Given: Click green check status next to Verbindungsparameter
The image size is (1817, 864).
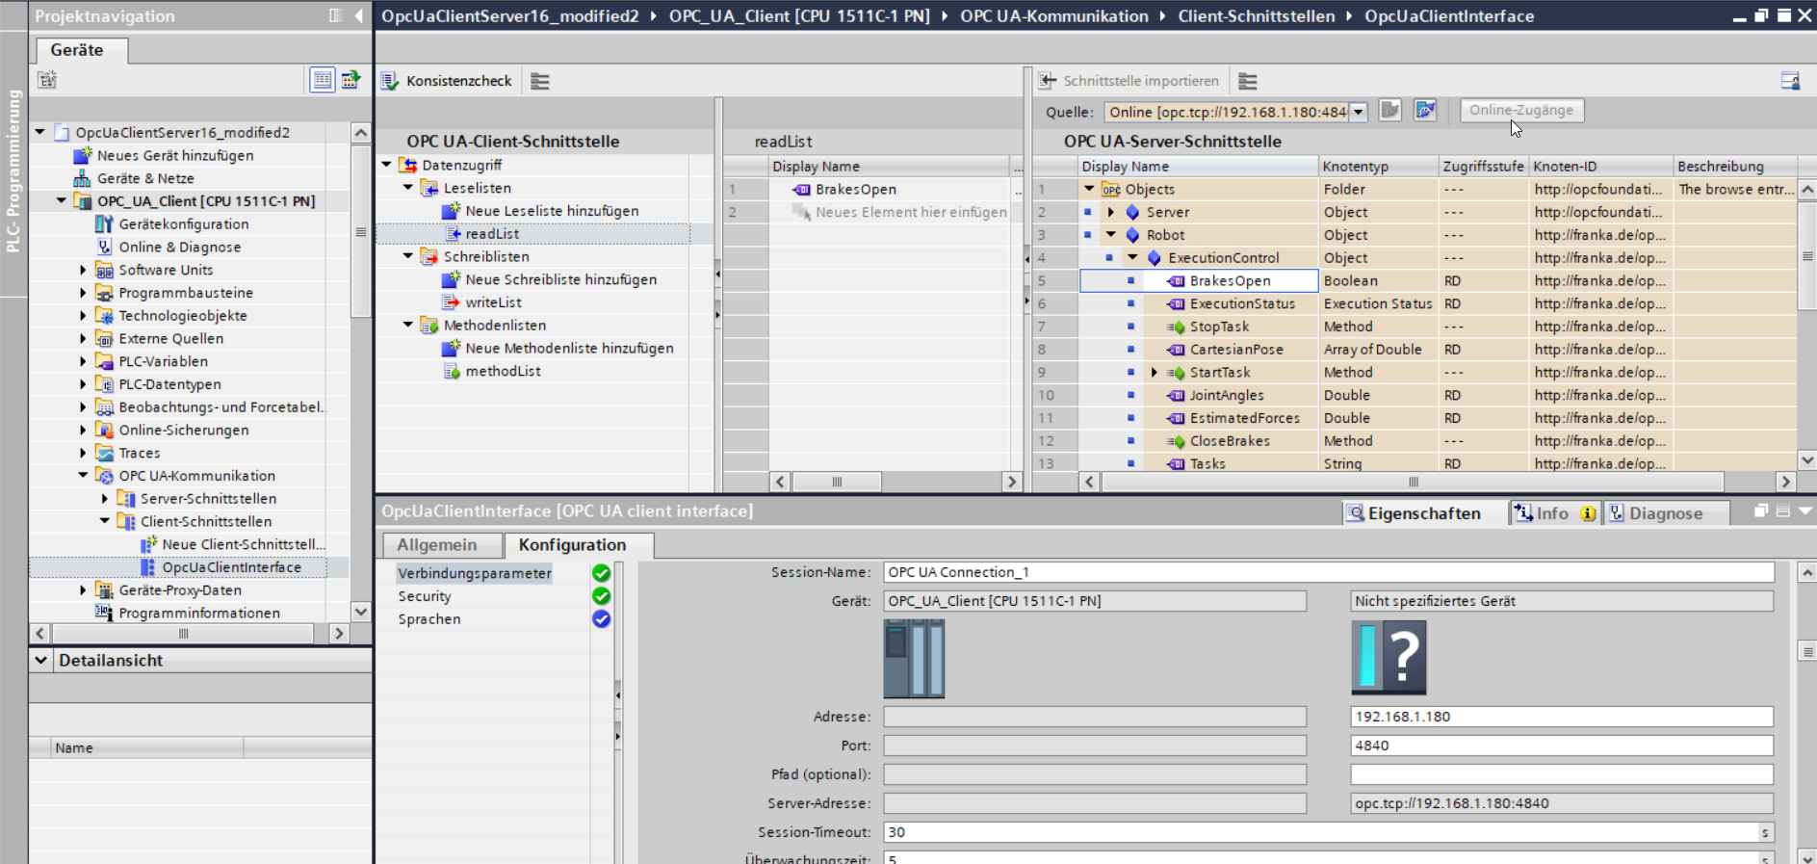Looking at the screenshot, I should pyautogui.click(x=601, y=573).
